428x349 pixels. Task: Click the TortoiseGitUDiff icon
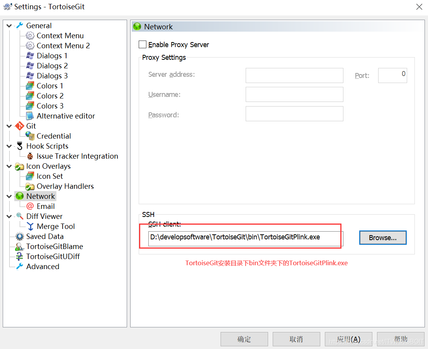click(20, 256)
